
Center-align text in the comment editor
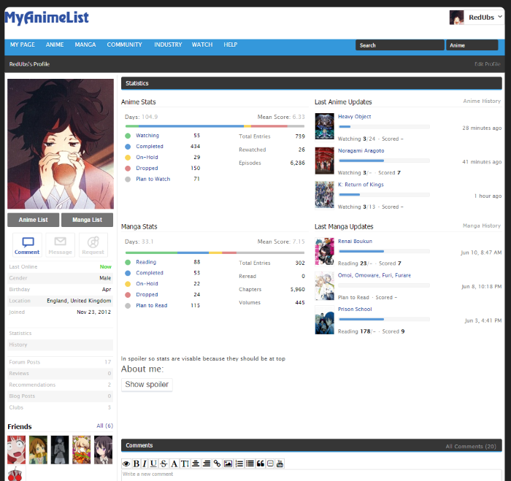coord(196,463)
